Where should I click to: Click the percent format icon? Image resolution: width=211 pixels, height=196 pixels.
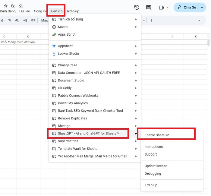(10, 21)
